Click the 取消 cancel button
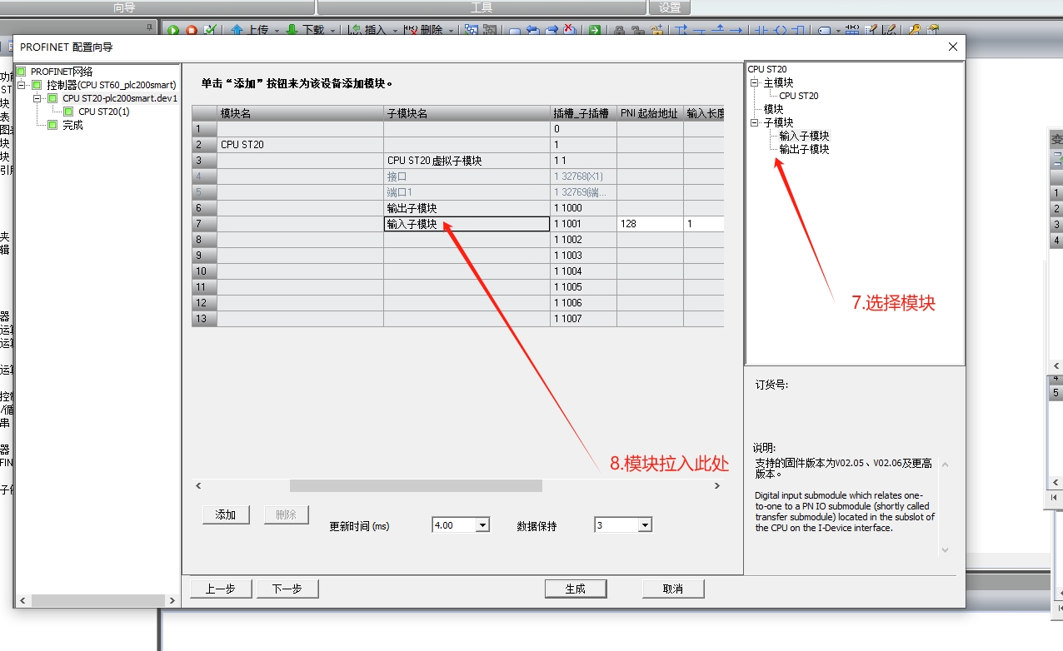This screenshot has width=1063, height=651. click(x=673, y=589)
